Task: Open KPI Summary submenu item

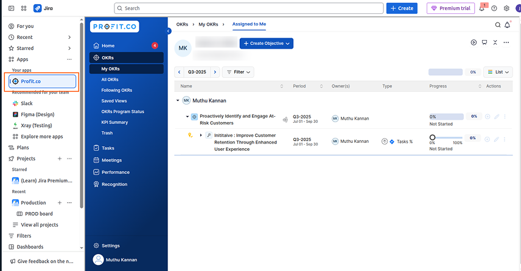Action: [114, 122]
